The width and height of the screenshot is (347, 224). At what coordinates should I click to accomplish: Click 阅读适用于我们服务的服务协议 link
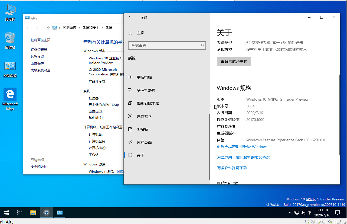243,157
